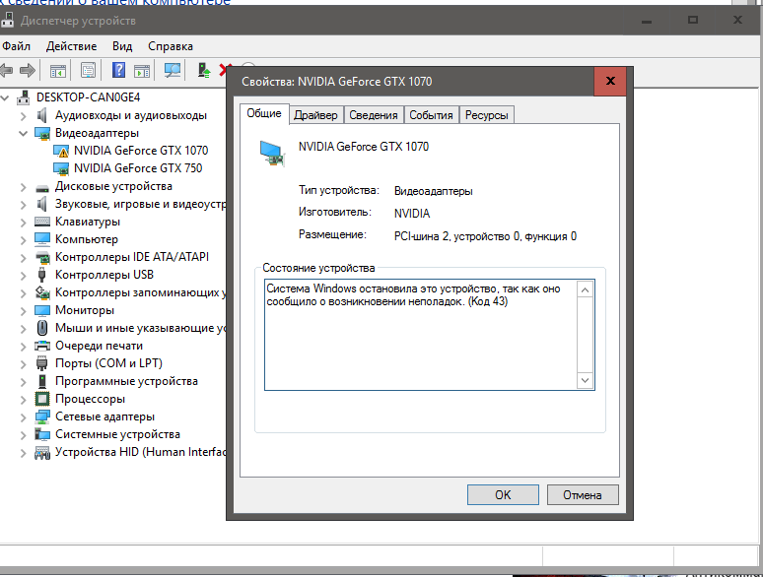
Task: Click the Клавиатуры keyboard icon
Action: click(x=42, y=222)
